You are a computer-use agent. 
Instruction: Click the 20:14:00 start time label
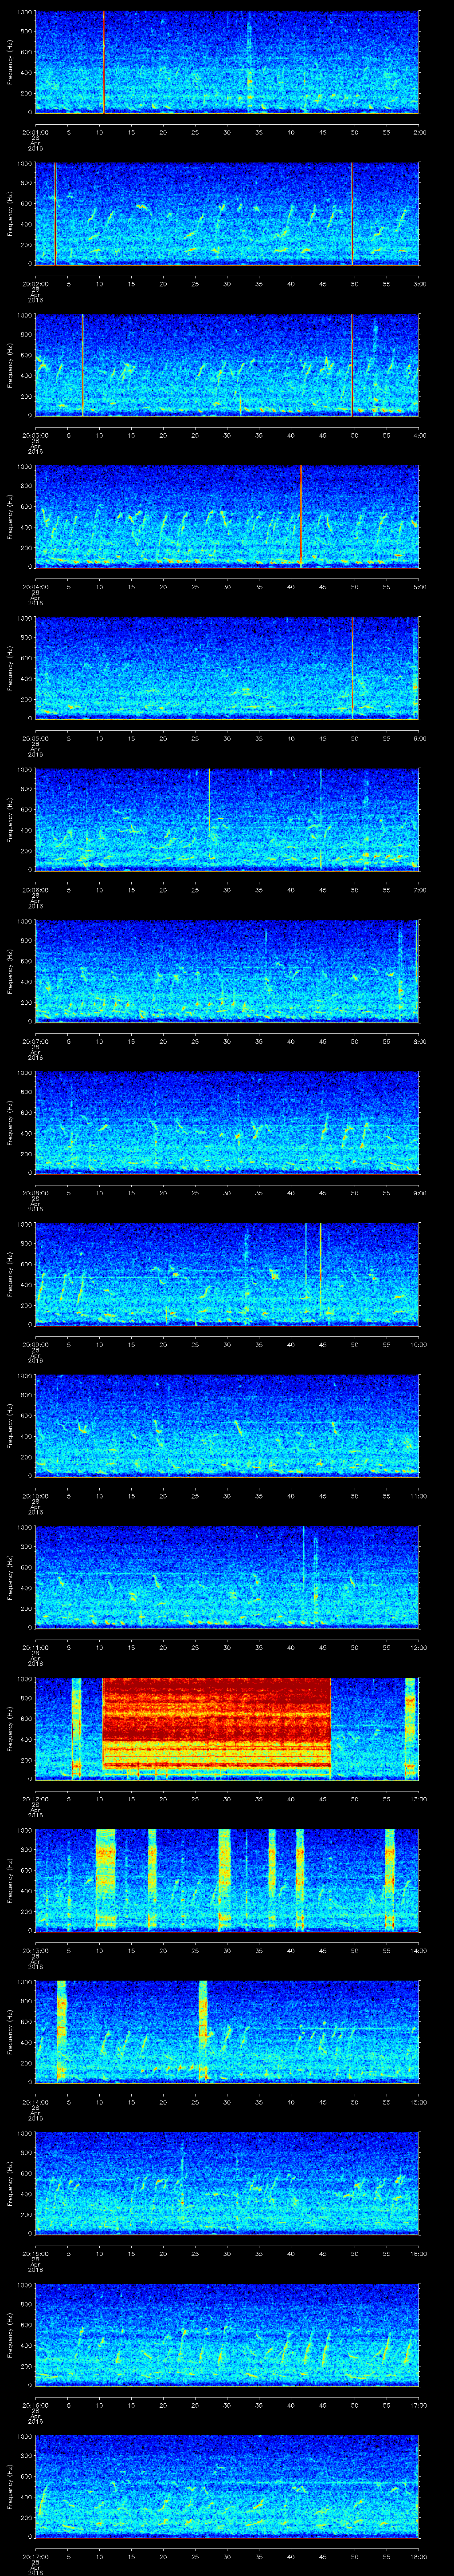35,2102
